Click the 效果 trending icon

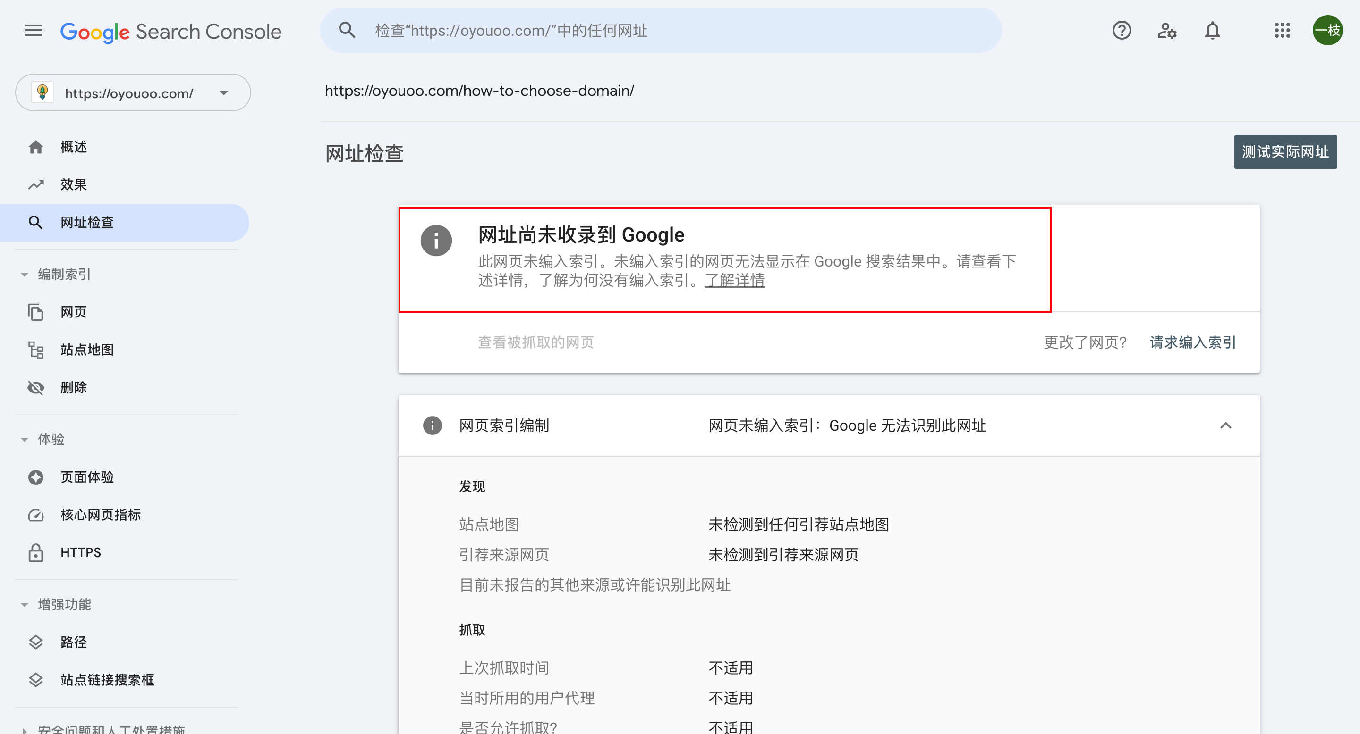pos(34,184)
